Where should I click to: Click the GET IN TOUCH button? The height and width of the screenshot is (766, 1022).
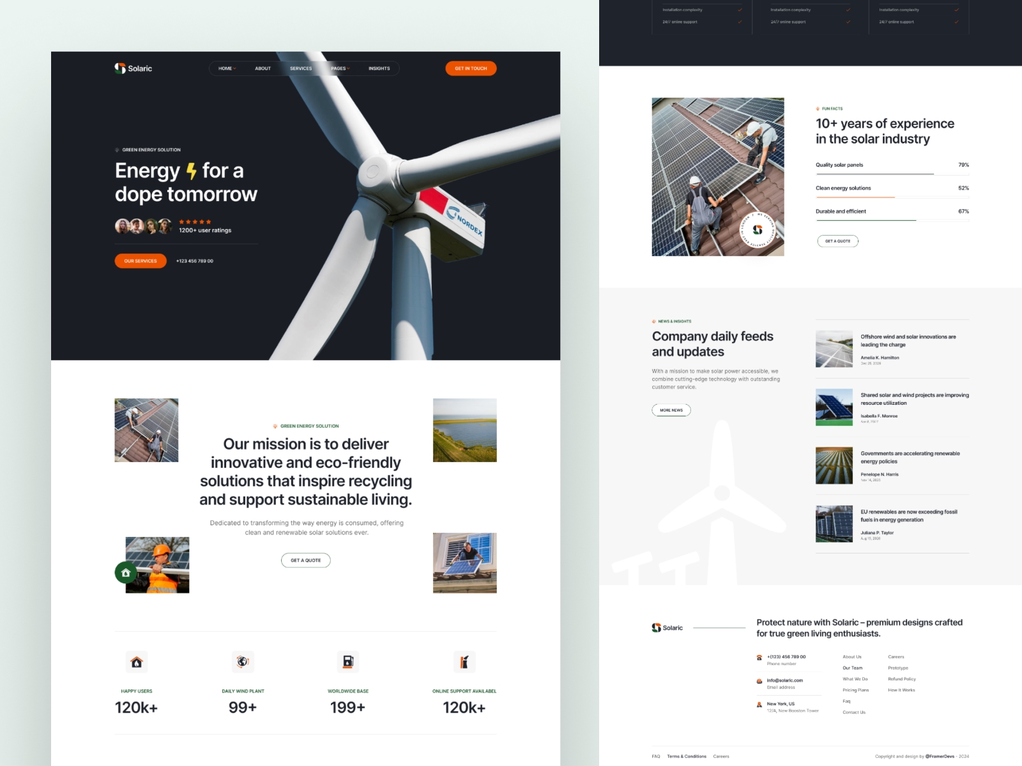(471, 68)
